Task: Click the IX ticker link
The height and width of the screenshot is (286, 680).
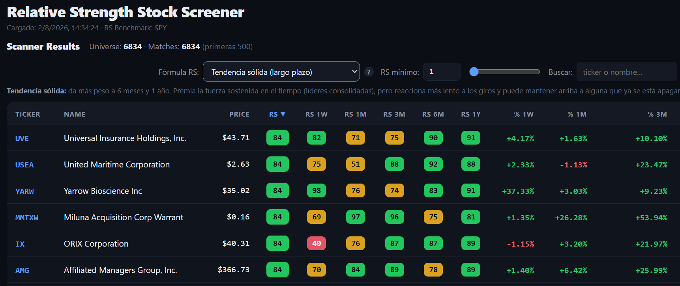Action: coord(20,244)
